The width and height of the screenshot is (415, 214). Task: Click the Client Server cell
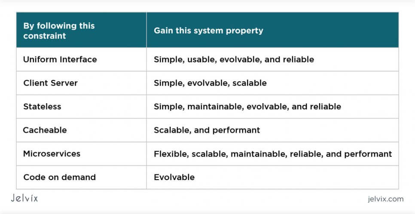[x=81, y=83]
